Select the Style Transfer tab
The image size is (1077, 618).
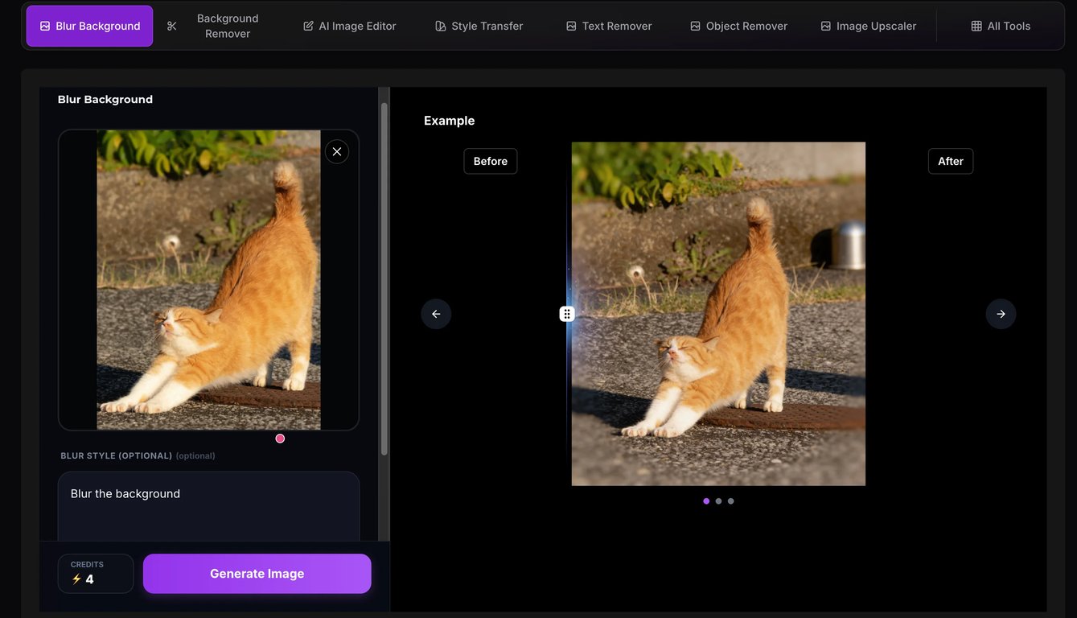[479, 26]
